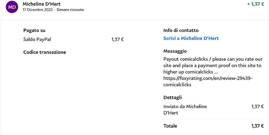Click the Dettagli heading
This screenshot has height=135, width=269.
pos(172,98)
